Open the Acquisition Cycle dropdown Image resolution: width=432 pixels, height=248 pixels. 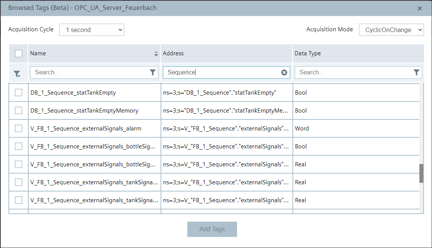tap(92, 29)
